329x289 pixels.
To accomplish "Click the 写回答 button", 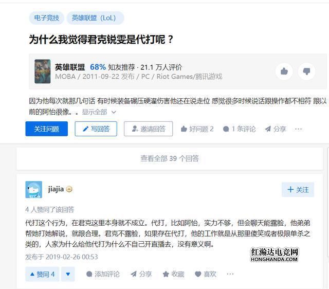I will [x=96, y=129].
